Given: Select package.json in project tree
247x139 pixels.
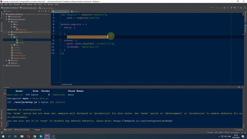Looking at the screenshot, I should (17, 53).
